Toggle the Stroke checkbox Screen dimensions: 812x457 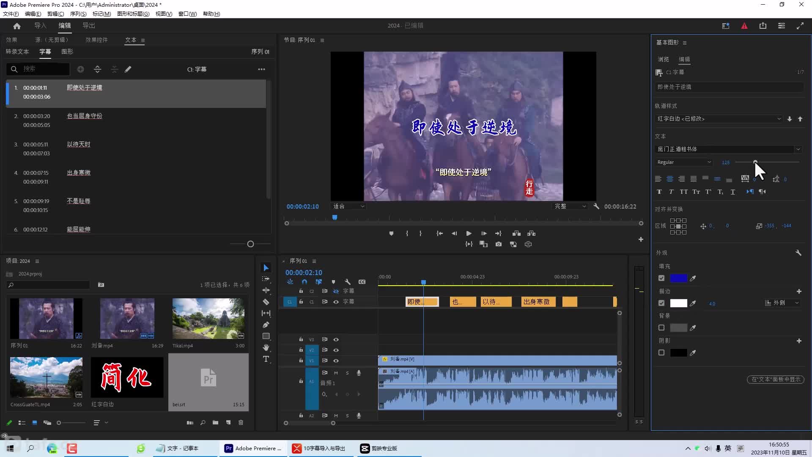[661, 303]
